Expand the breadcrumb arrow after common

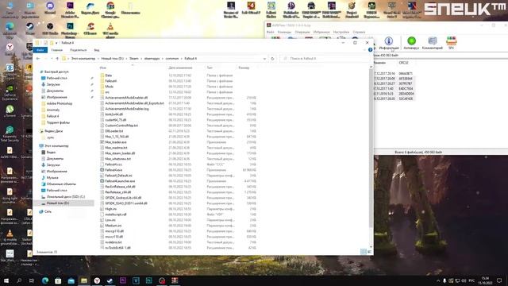coord(182,59)
